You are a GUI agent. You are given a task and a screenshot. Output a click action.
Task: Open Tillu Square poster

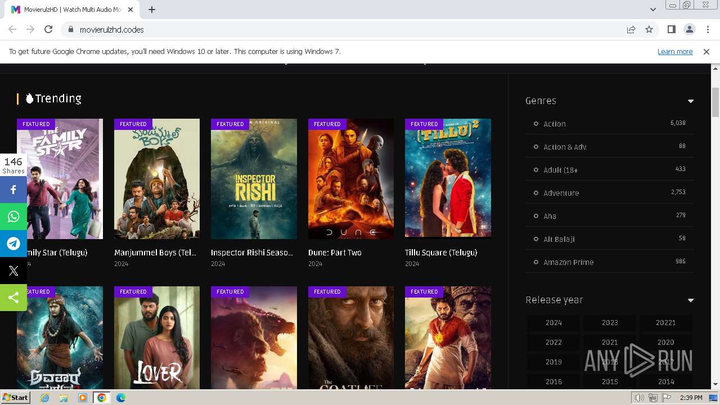448,179
